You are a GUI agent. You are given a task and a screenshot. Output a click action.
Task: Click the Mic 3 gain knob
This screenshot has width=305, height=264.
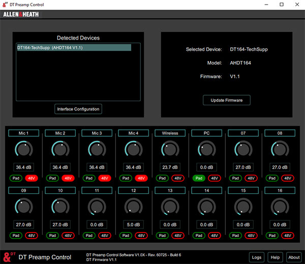tap(97, 150)
